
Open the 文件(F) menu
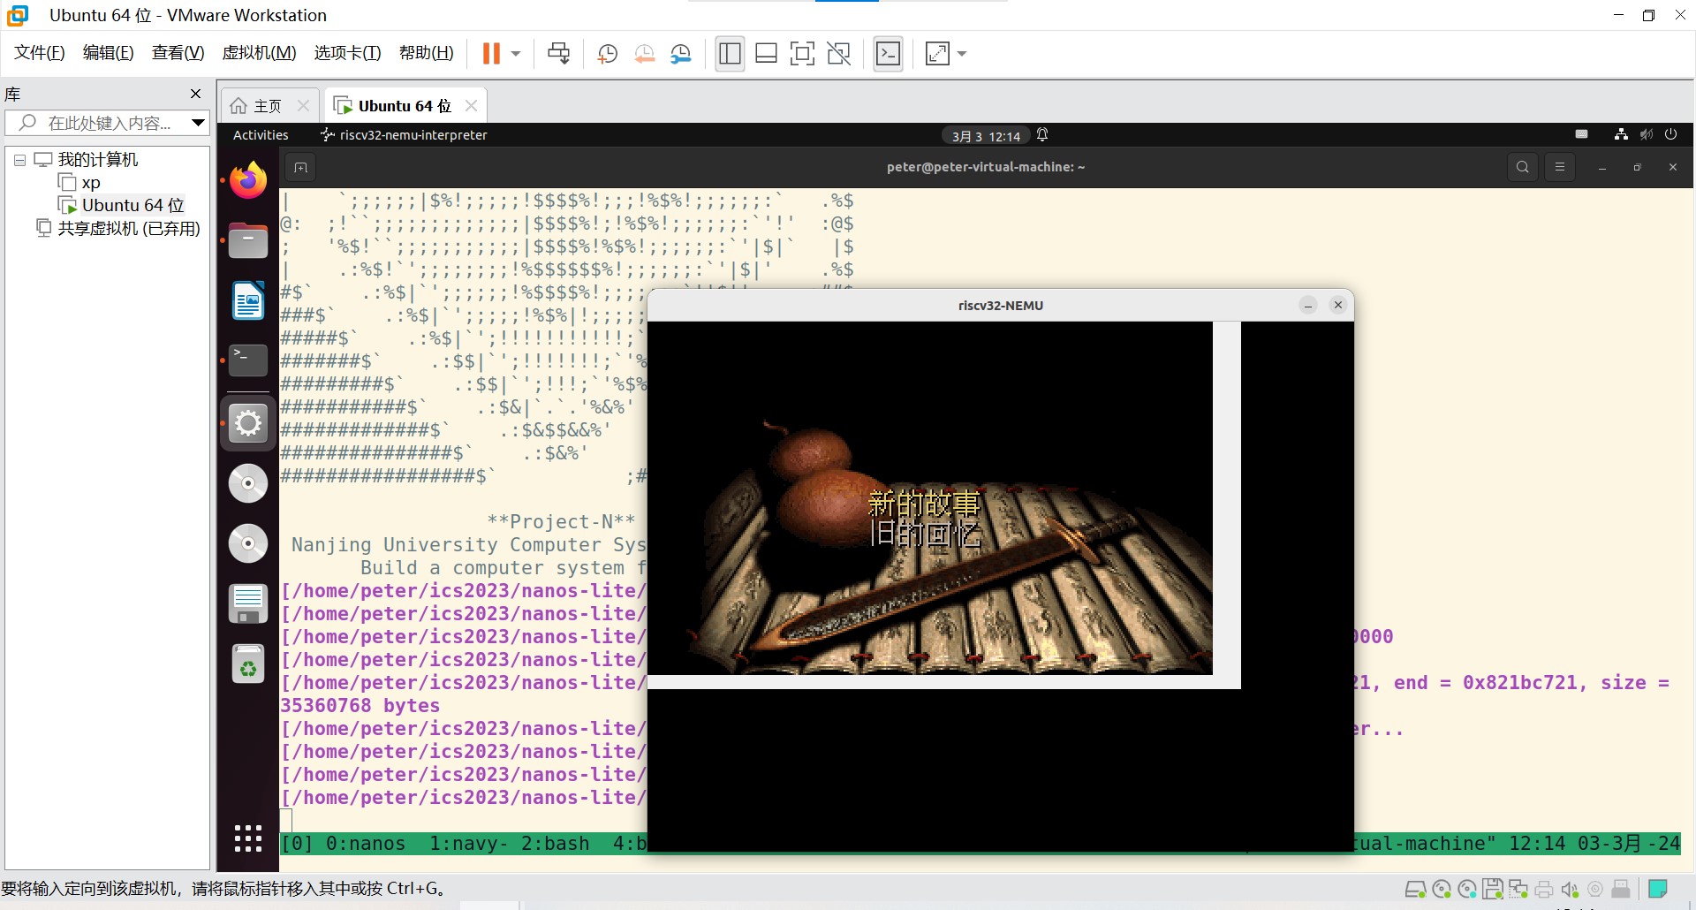tap(40, 53)
